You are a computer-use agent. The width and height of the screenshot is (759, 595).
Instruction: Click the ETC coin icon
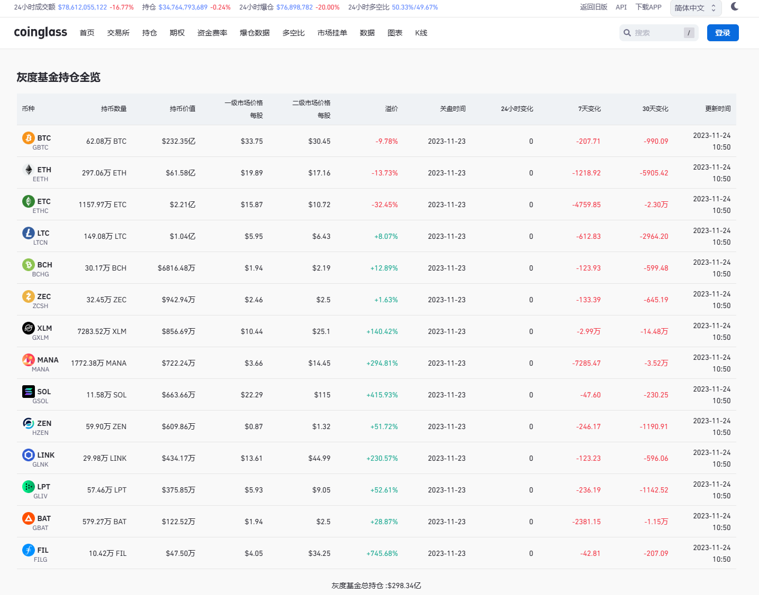pos(28,201)
